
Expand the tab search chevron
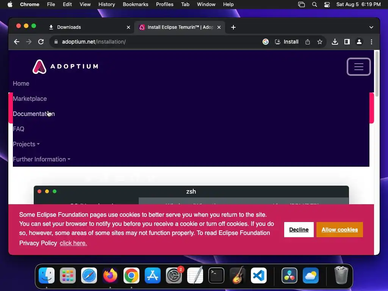click(371, 27)
